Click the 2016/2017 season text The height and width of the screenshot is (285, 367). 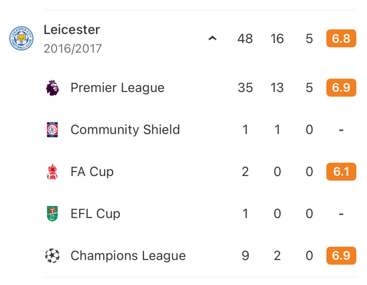point(72,49)
